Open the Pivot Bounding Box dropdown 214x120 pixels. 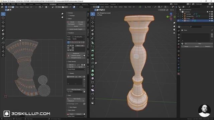click(x=78, y=37)
